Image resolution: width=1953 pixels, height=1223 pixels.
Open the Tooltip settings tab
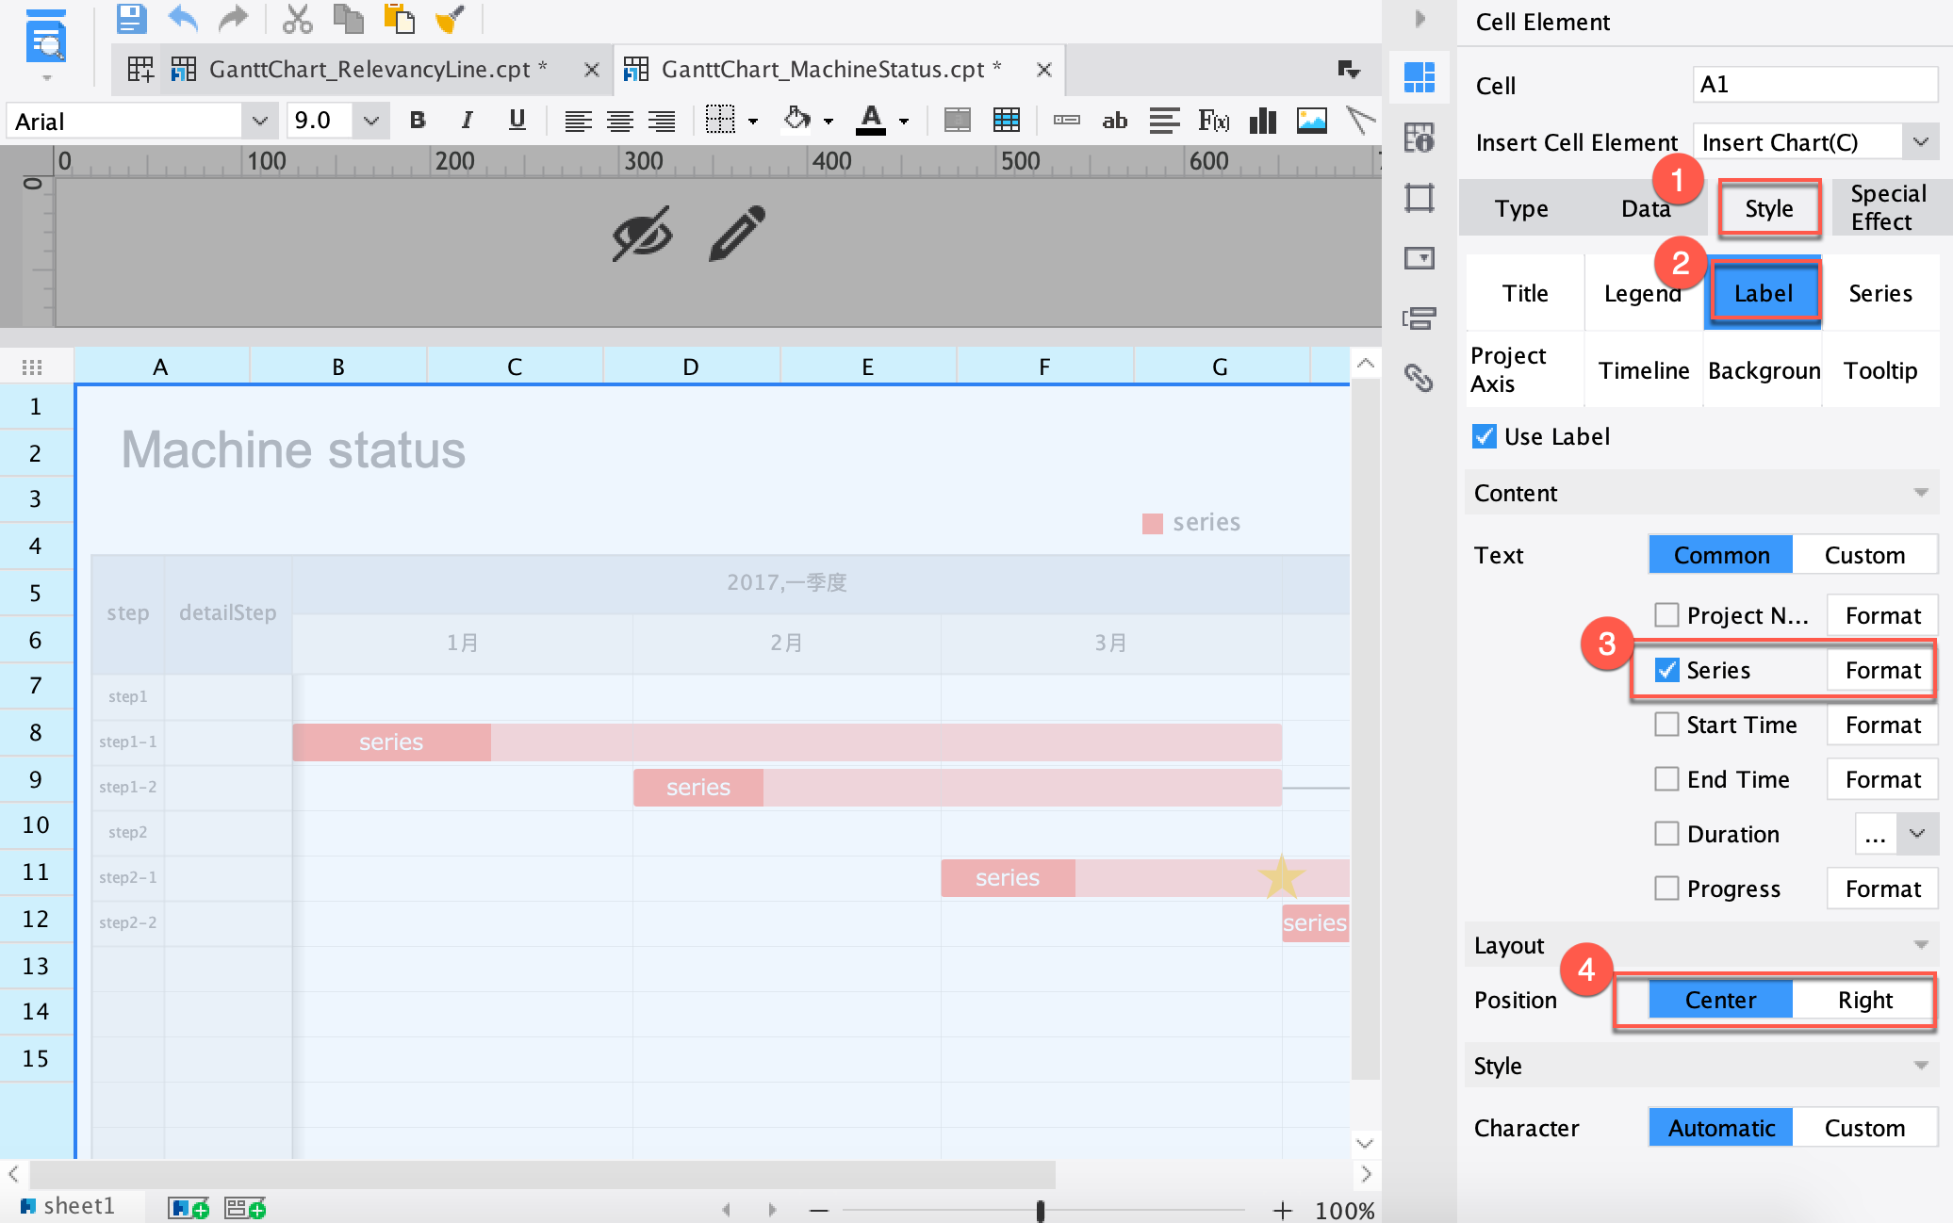(x=1880, y=370)
